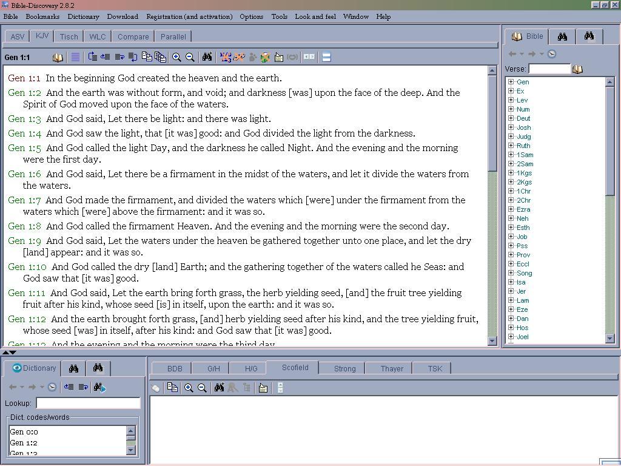Screen dimensions: 621x466
Task: Click binoculars with play arrow in Dictionary panel
Action: [99, 387]
